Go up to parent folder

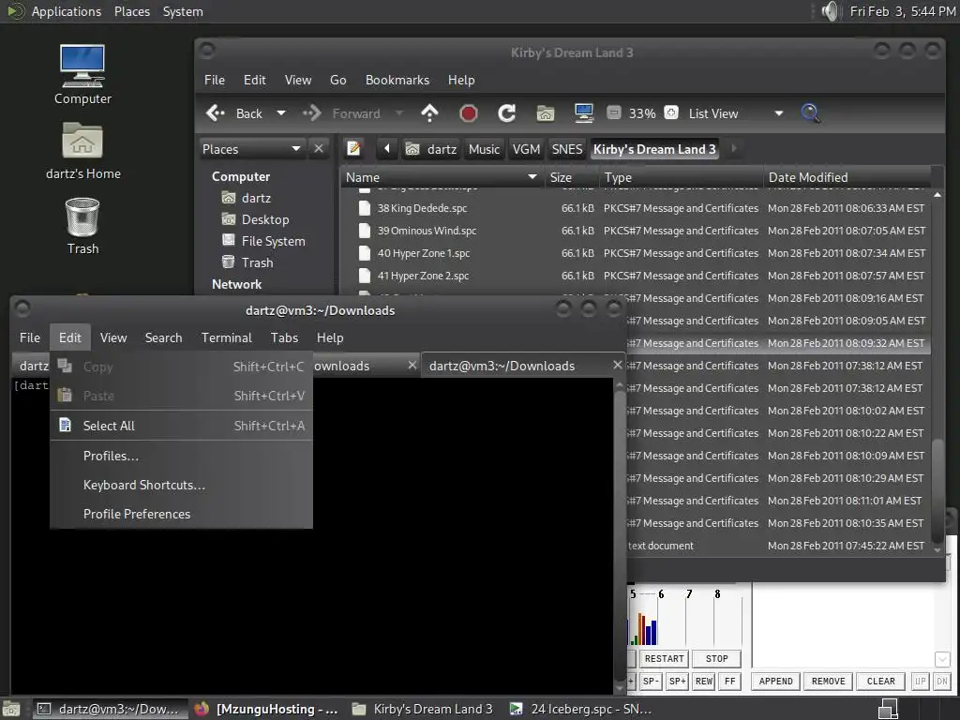click(429, 113)
